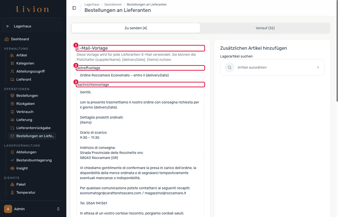Click into the Betreffvorlage subject field
The width and height of the screenshot is (338, 217).
(140, 75)
